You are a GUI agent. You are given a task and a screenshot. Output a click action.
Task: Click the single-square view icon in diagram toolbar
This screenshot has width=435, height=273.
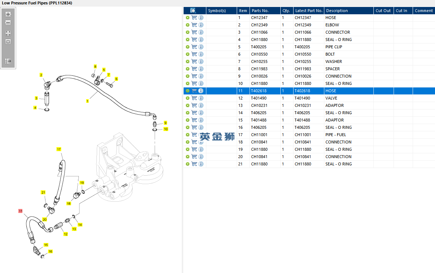[8, 42]
